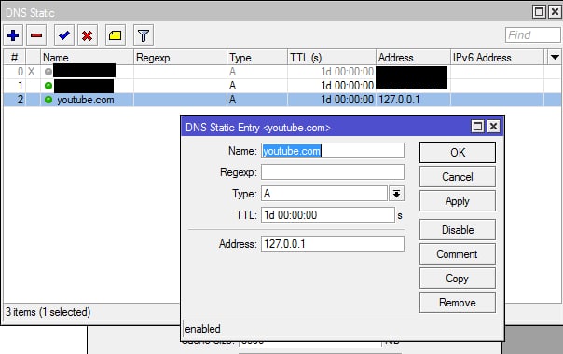Sort by IPv6 Address column header
This screenshot has height=354, width=563.
(x=497, y=58)
